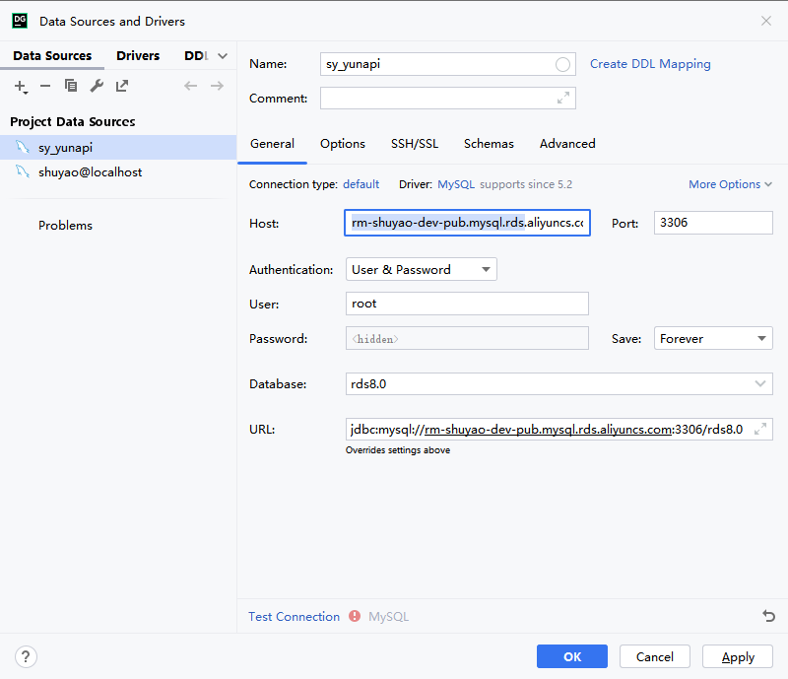The height and width of the screenshot is (679, 788).
Task: Click the Port field showing 3306
Action: point(713,223)
